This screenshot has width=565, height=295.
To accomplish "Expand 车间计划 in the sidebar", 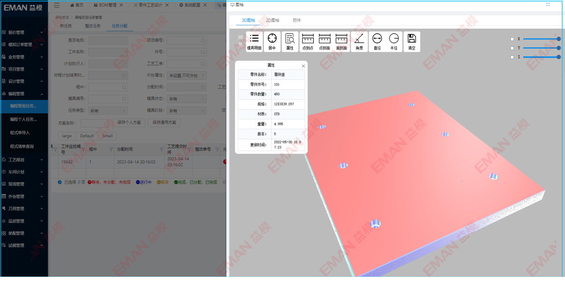I will tap(24, 172).
